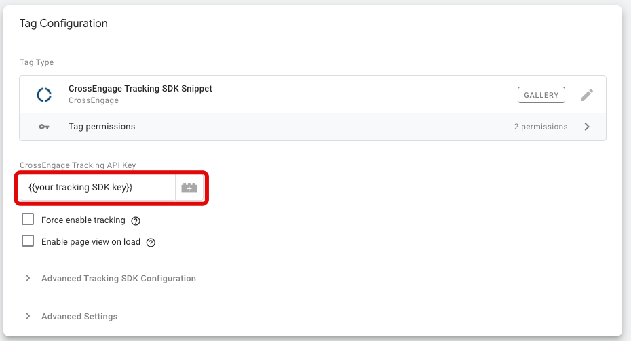Expand Tag permissions with the right chevron

click(587, 127)
